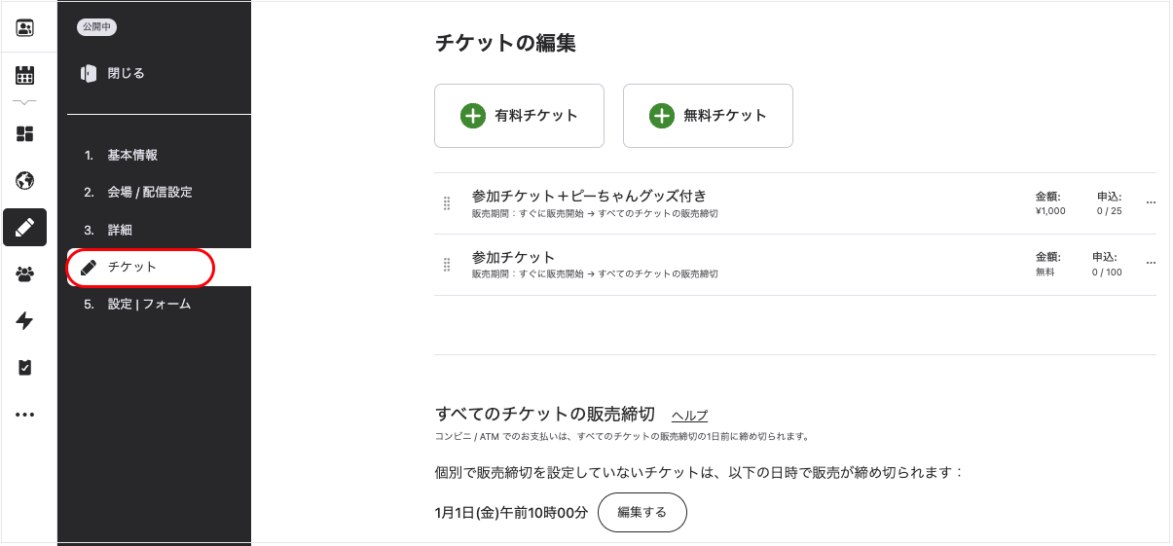Screen dimensions: 1173x546
Task: Add a 無料チケット
Action: (x=708, y=116)
